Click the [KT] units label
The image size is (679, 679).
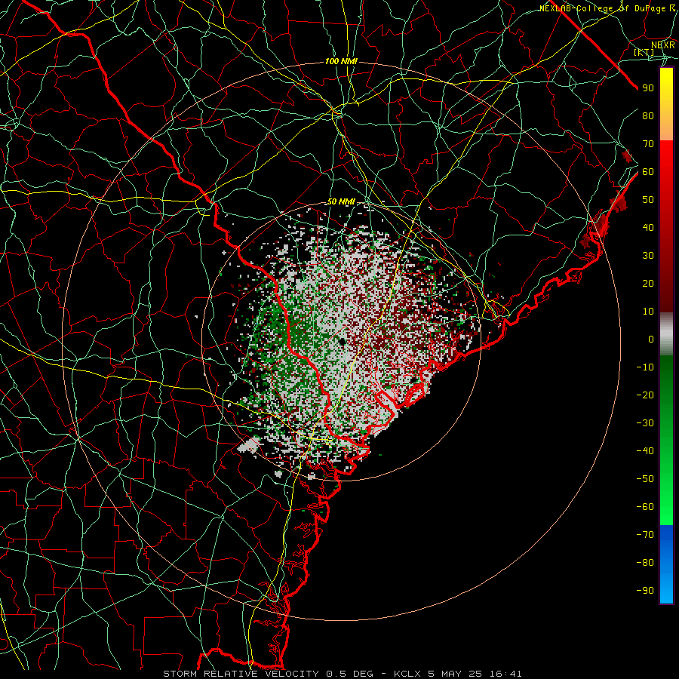(x=644, y=52)
